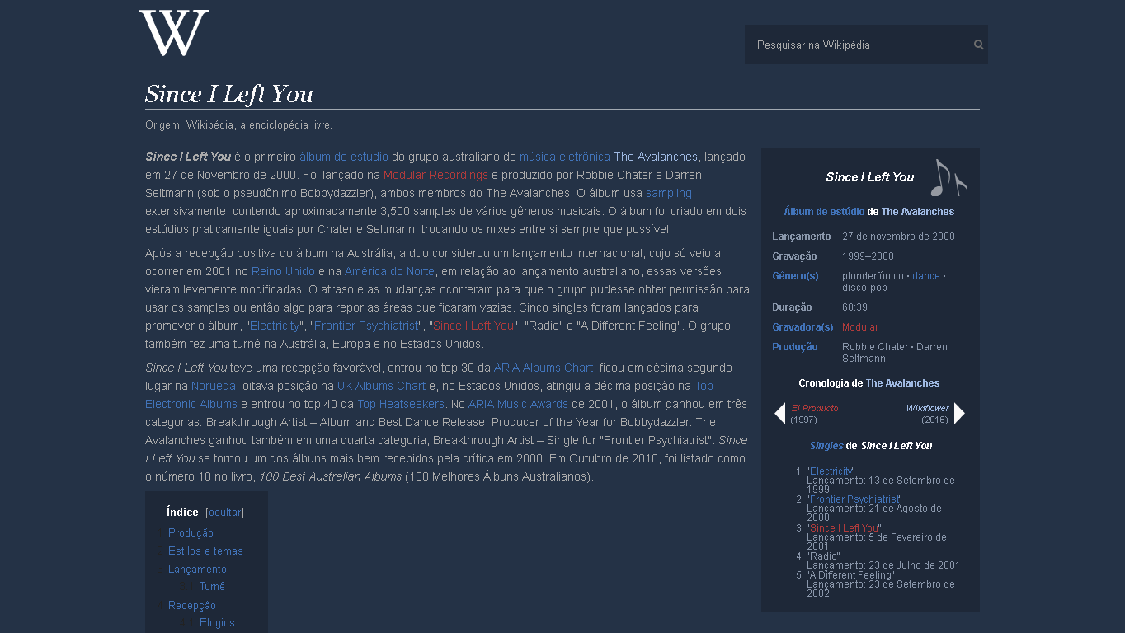Open the Gênero(s) label link in infobox
The width and height of the screenshot is (1125, 633).
pyautogui.click(x=795, y=276)
